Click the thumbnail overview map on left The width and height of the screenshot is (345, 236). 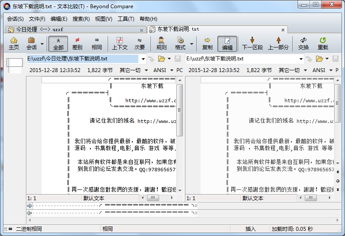point(15,66)
